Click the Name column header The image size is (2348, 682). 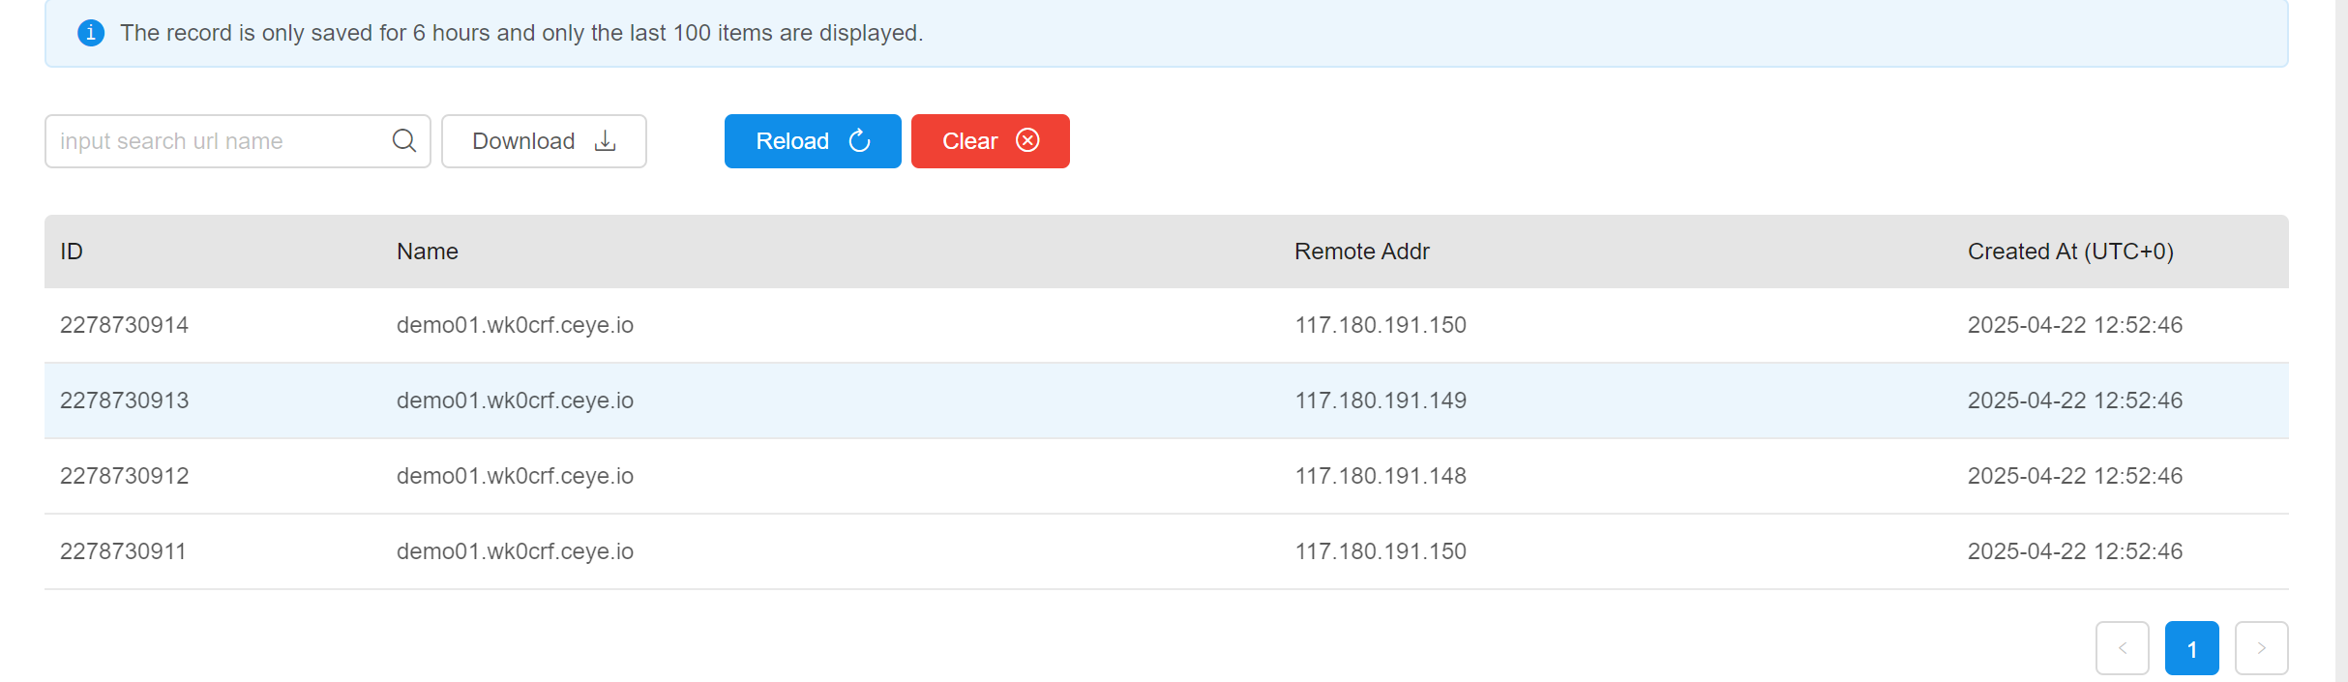tap(428, 252)
